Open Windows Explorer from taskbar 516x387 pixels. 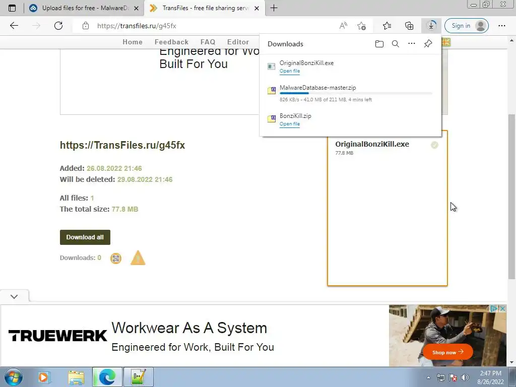pos(77,377)
